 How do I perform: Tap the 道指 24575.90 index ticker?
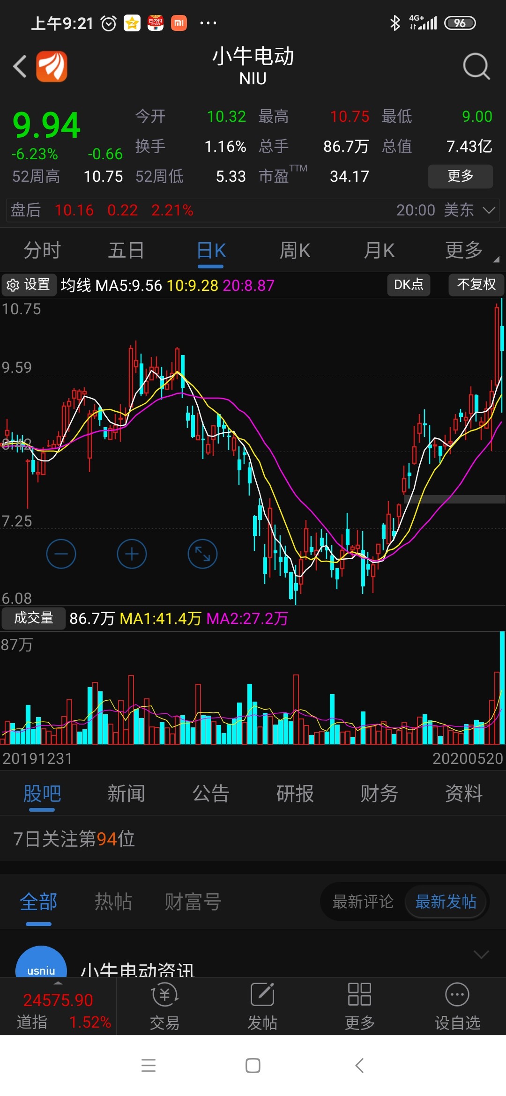click(58, 1007)
